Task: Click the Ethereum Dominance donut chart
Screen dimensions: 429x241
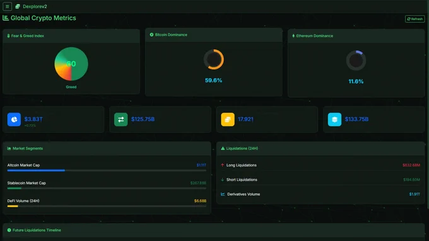Action: pos(356,61)
